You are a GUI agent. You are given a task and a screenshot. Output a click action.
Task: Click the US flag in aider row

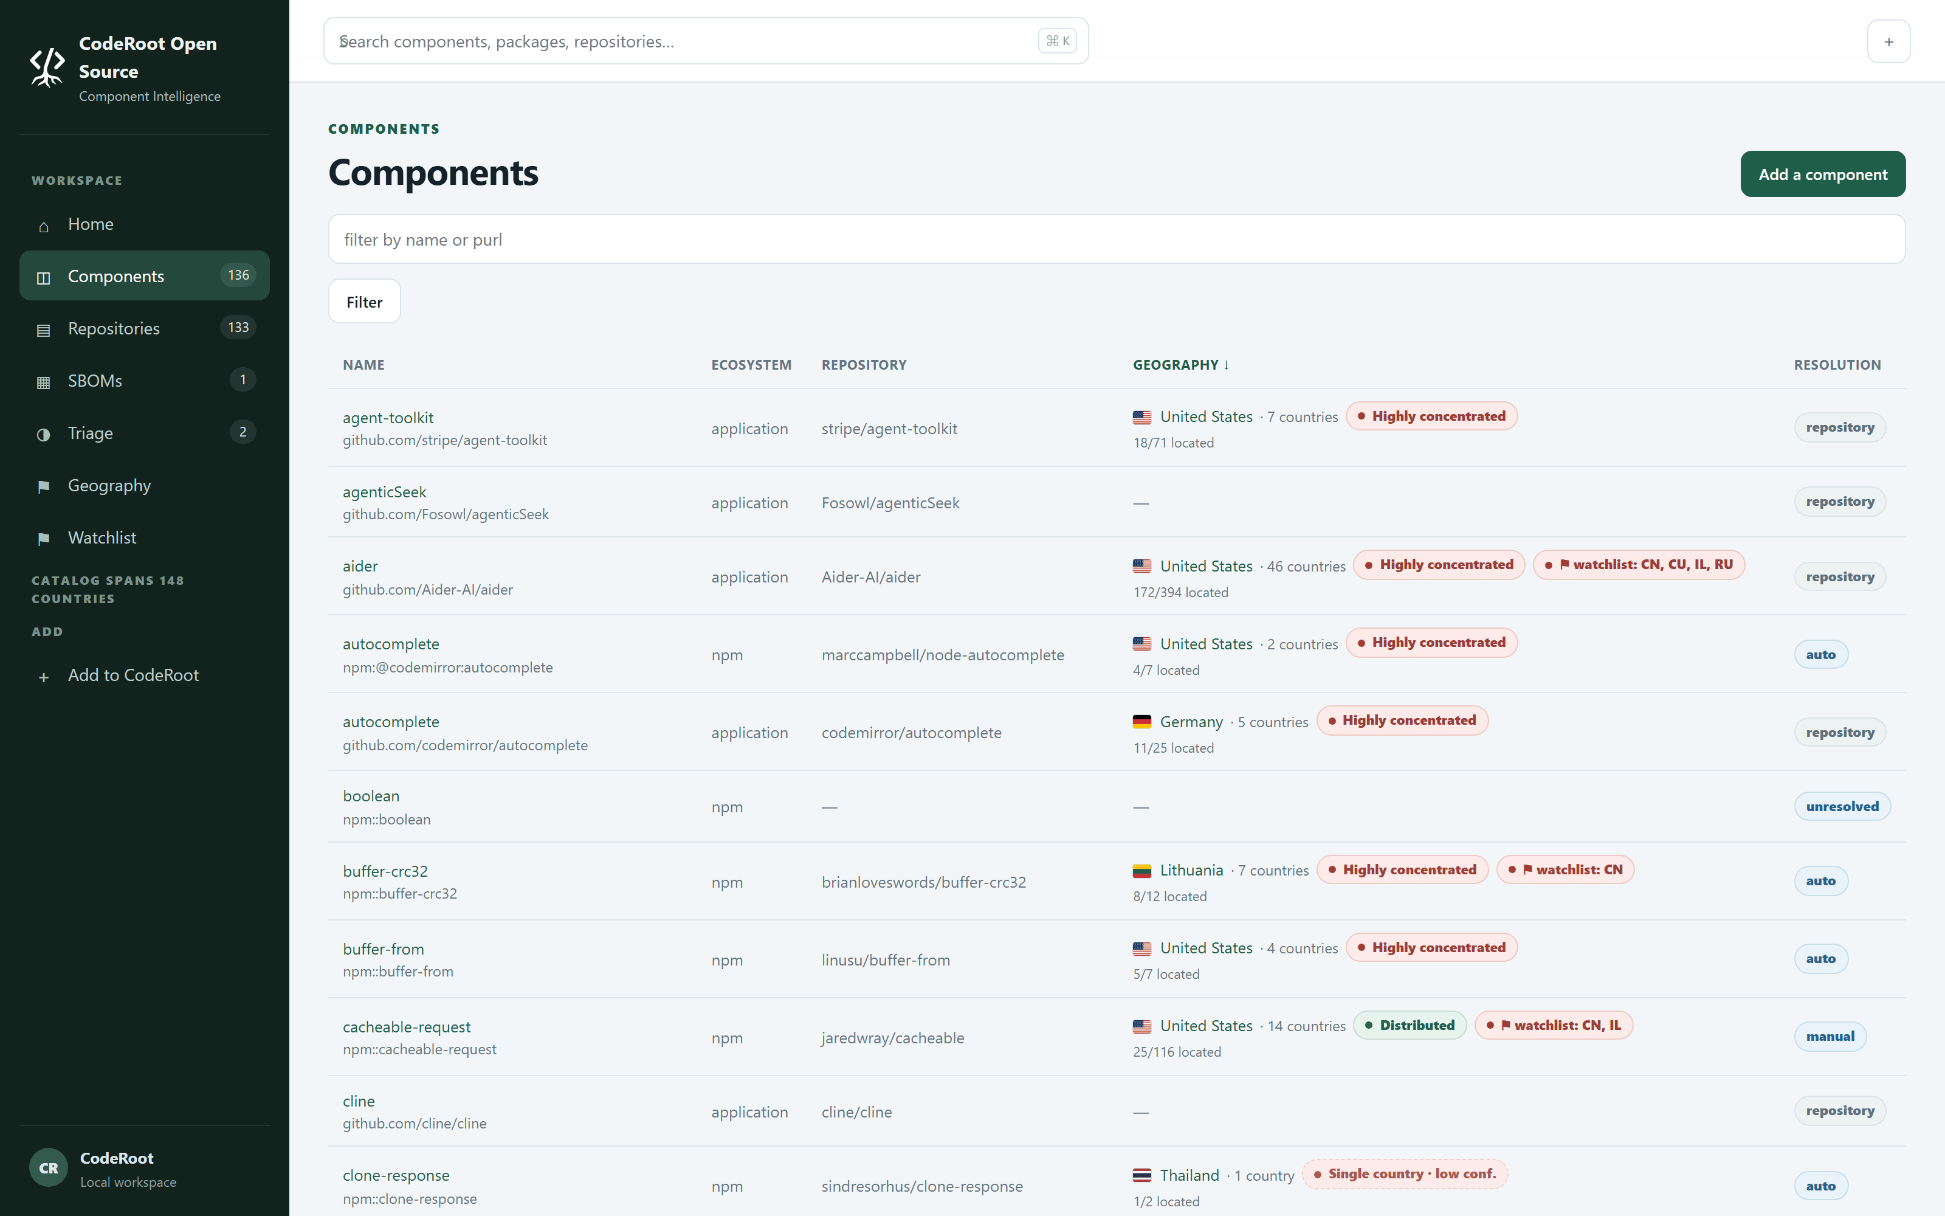coord(1142,566)
